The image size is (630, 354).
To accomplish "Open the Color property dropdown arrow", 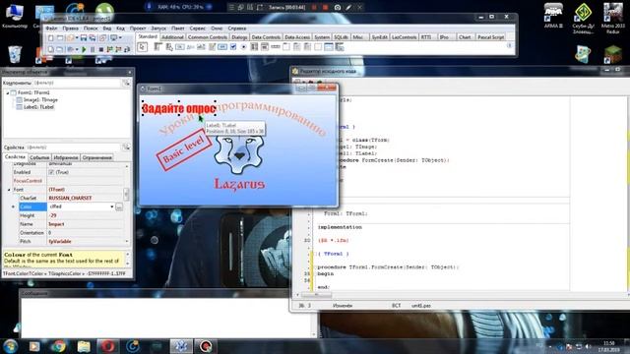I will click(111, 206).
